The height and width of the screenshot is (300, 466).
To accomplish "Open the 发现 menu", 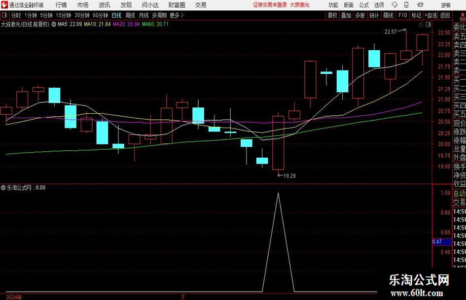I will pos(126,5).
